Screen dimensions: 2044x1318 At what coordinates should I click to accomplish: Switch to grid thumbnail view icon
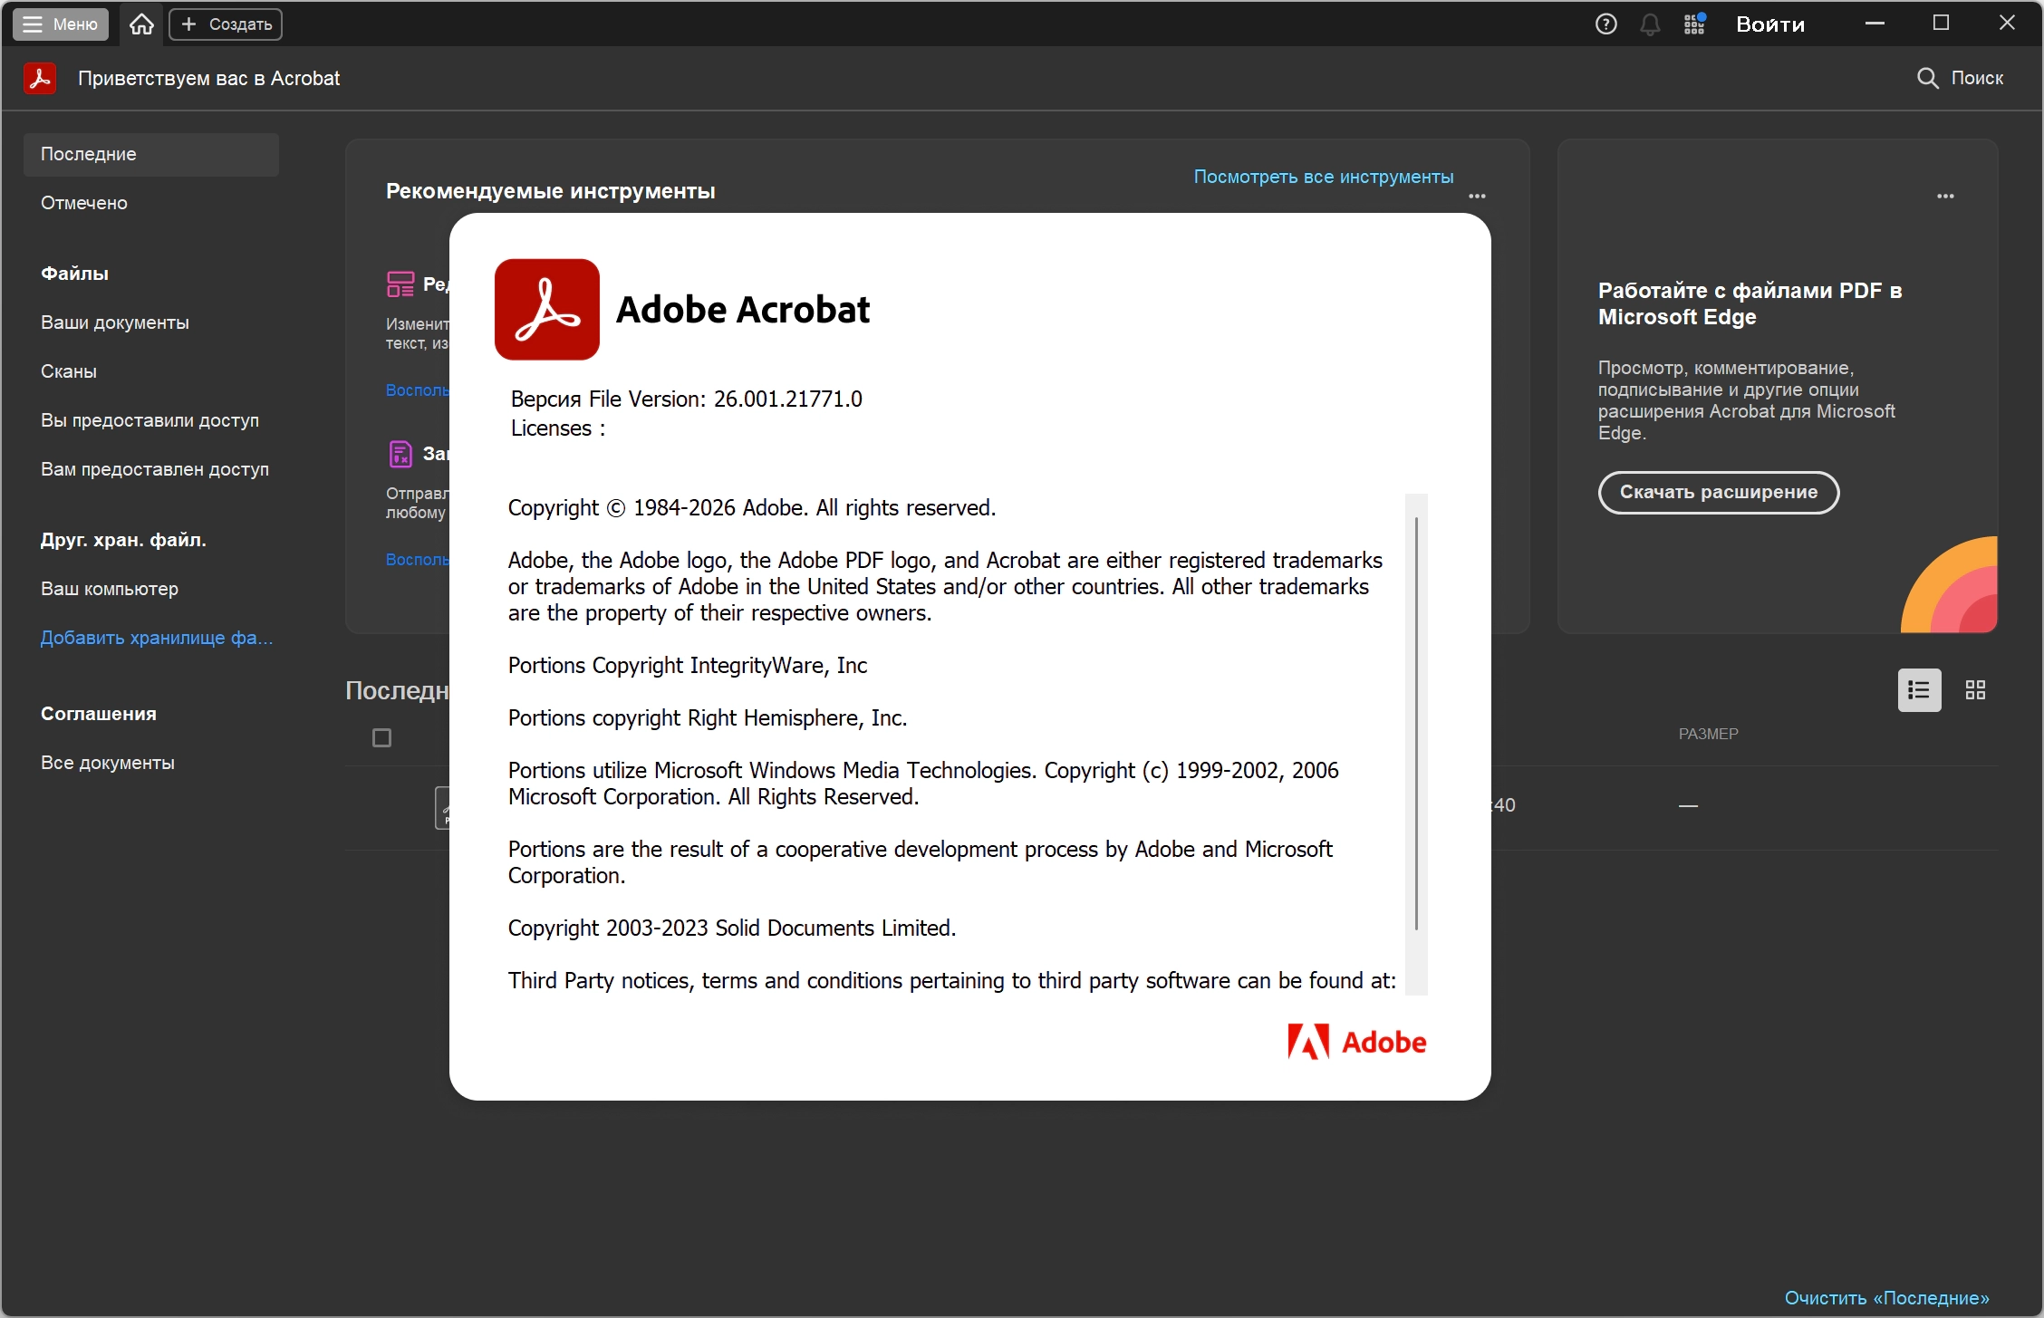[1975, 690]
